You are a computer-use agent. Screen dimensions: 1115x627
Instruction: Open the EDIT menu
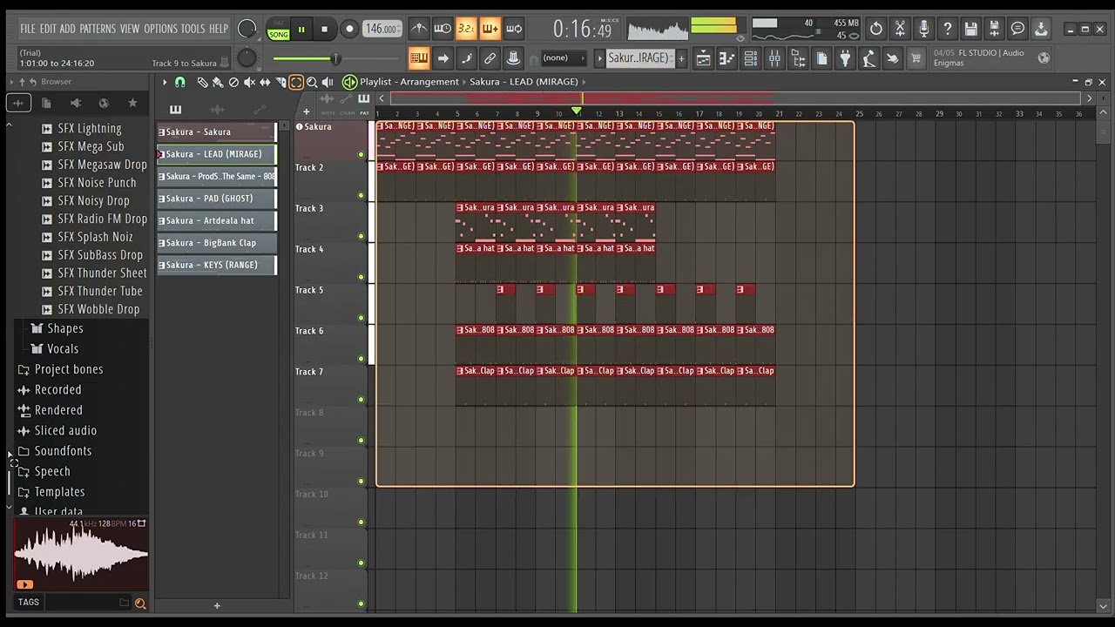[x=48, y=29]
